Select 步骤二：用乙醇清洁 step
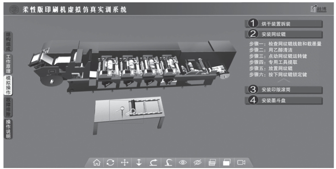The height and width of the screenshot is (169, 336). (x=270, y=50)
